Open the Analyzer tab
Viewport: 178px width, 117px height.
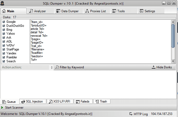pos(41,11)
